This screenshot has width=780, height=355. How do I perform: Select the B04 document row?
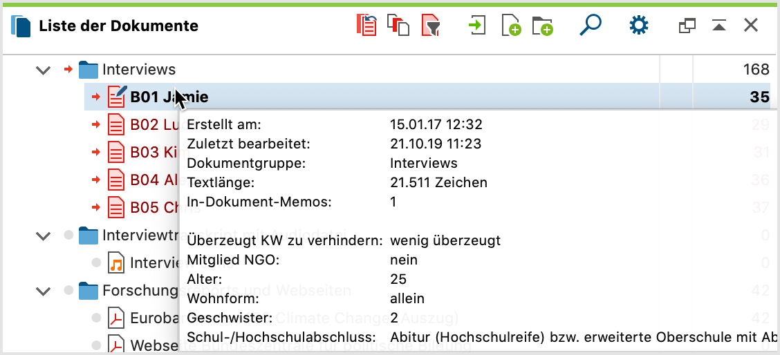[x=154, y=180]
